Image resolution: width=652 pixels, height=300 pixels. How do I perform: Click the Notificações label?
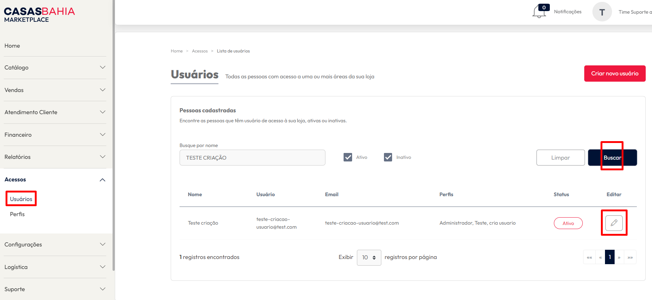coord(568,12)
